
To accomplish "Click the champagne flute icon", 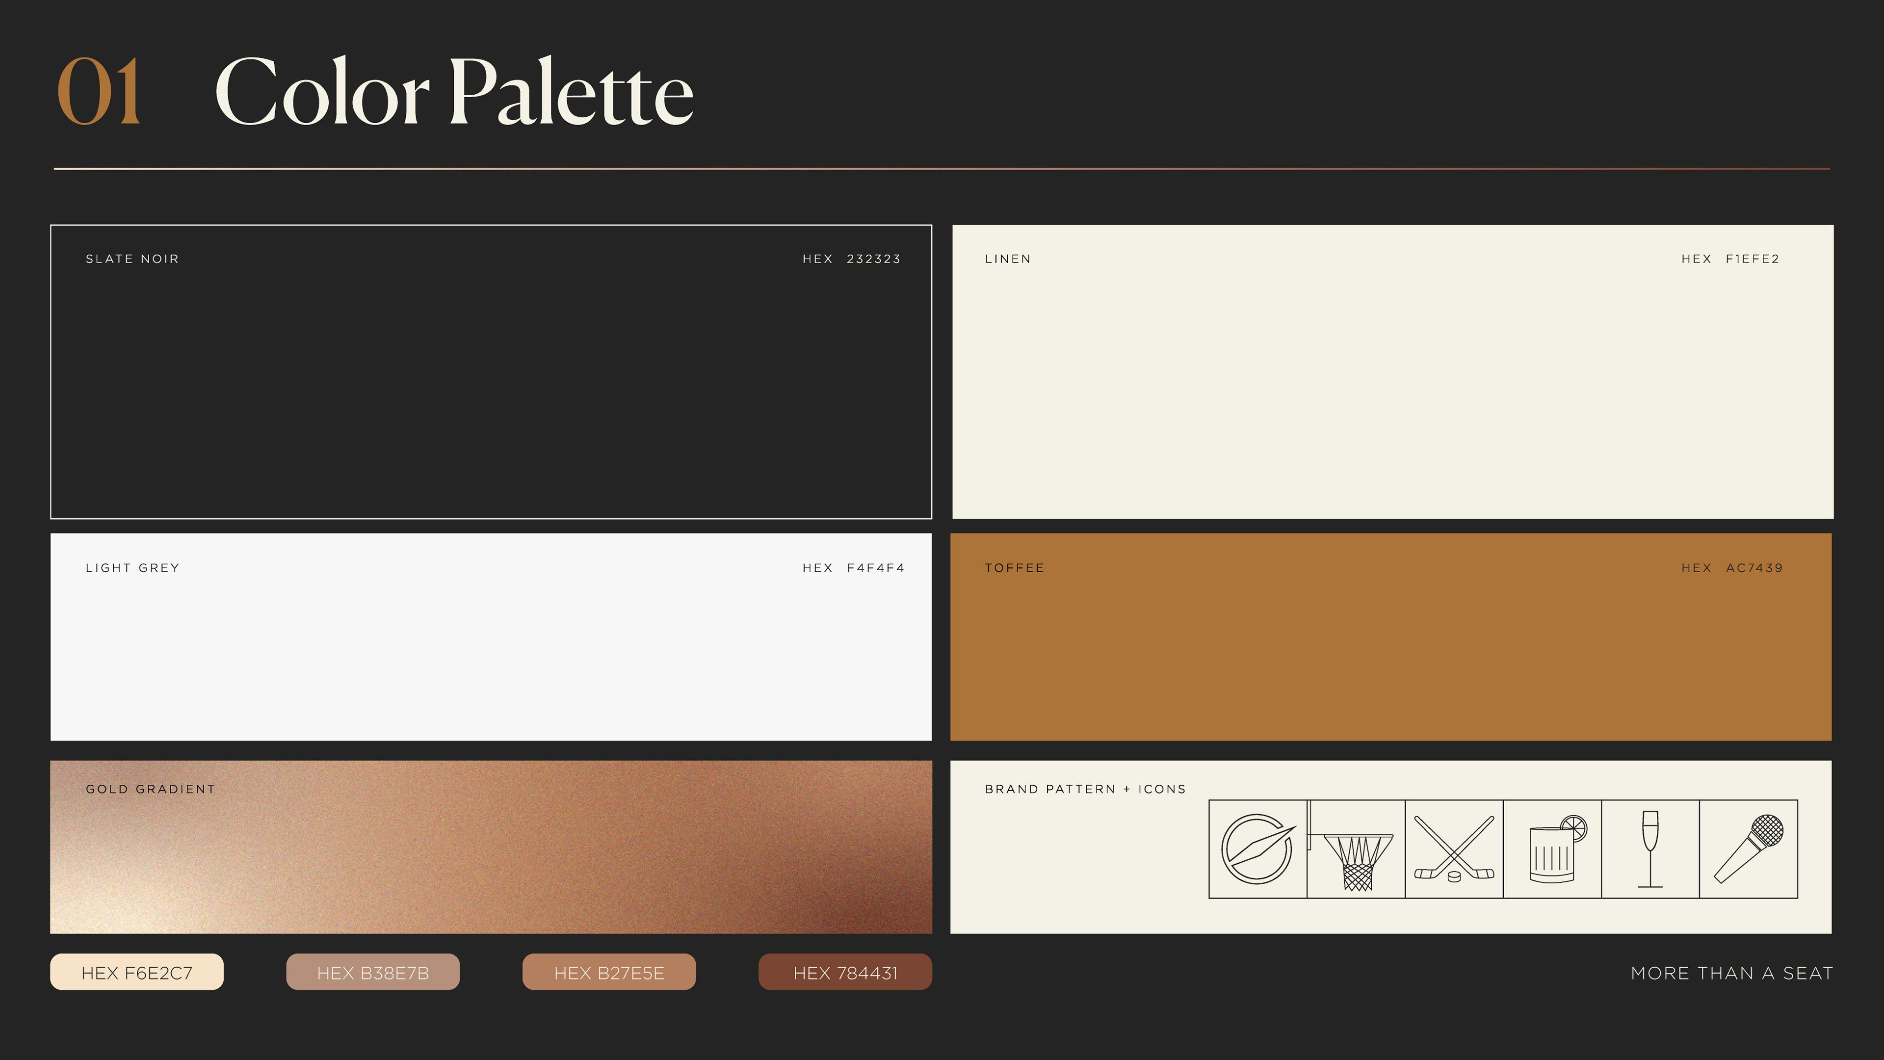I will 1650,848.
